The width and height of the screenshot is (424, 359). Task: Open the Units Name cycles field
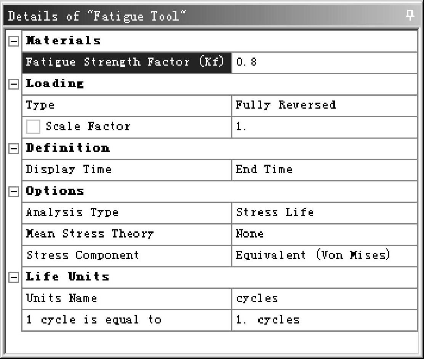324,298
